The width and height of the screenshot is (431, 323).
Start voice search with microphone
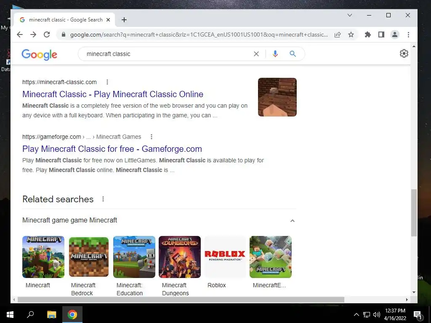coord(275,54)
